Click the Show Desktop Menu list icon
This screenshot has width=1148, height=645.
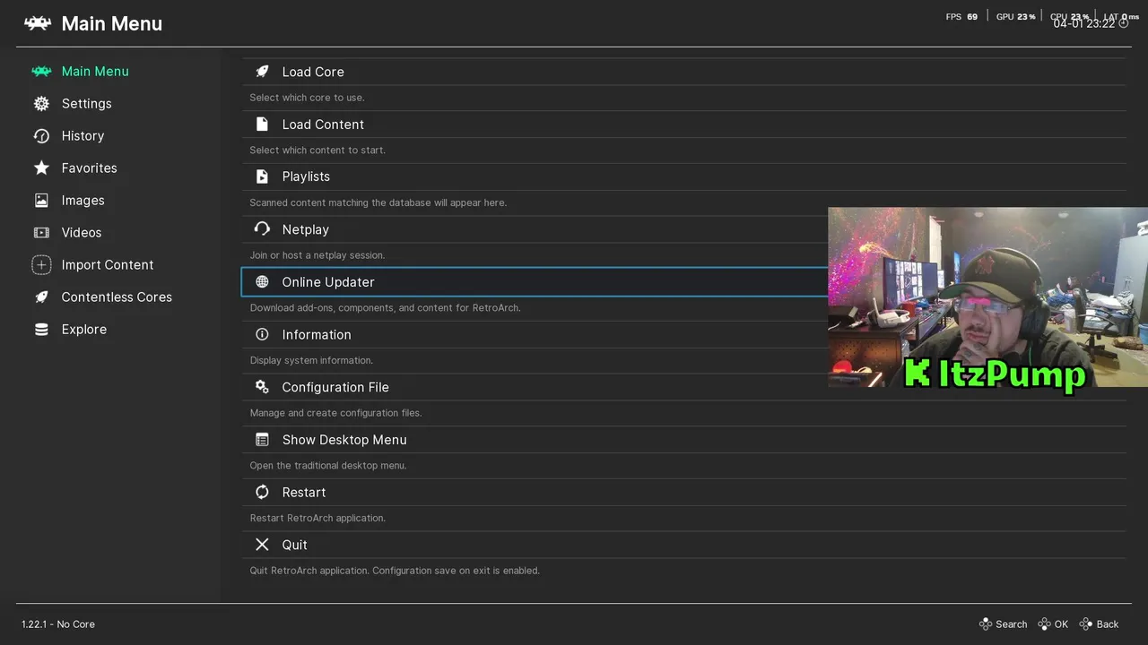coord(262,440)
